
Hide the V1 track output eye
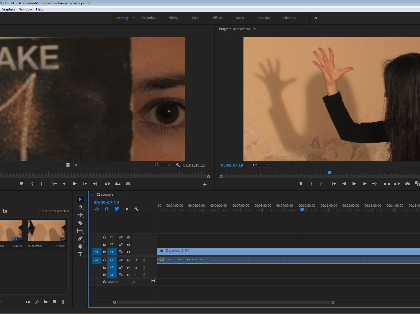click(x=128, y=252)
